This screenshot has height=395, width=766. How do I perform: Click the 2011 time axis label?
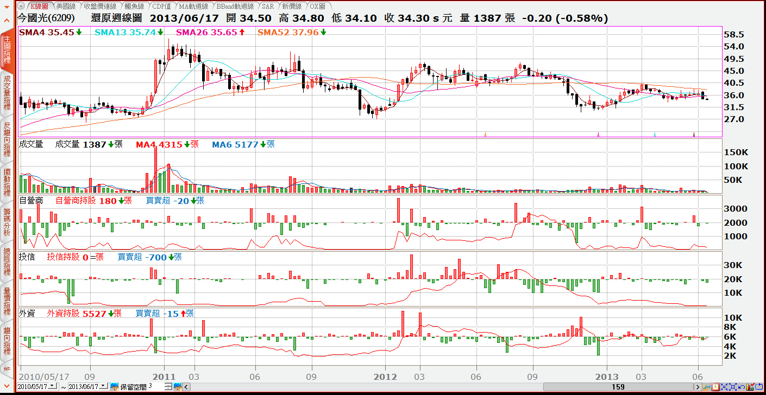pyautogui.click(x=164, y=376)
